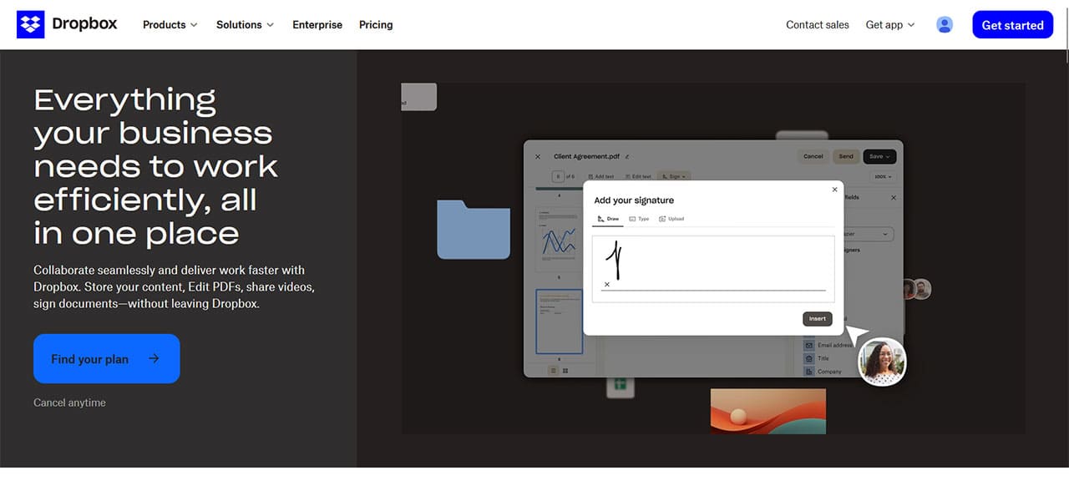Click the Company field icon
Screen dimensions: 1069x486
coord(808,372)
